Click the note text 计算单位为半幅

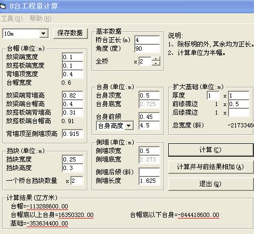(x=202, y=53)
